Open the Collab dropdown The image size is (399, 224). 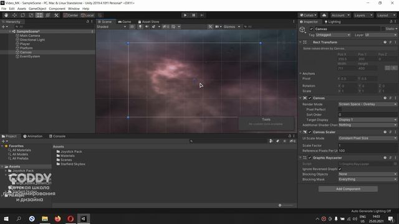308,15
